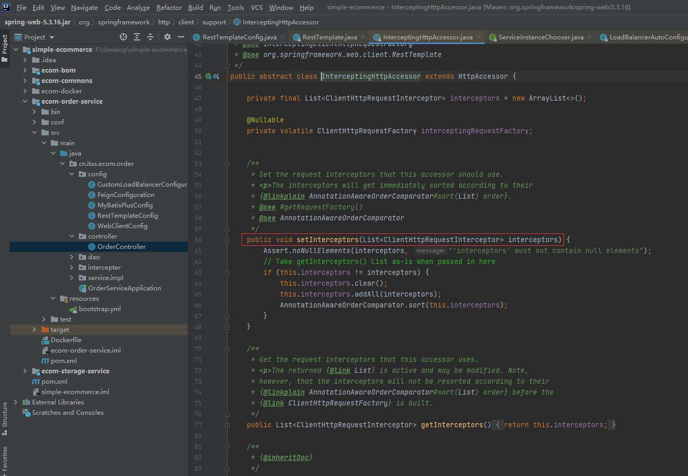The height and width of the screenshot is (476, 688).
Task: Click the implementations gutter icon on line 45
Action: point(216,76)
